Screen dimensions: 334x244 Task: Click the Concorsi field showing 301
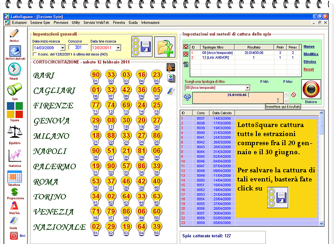[x=78, y=47]
